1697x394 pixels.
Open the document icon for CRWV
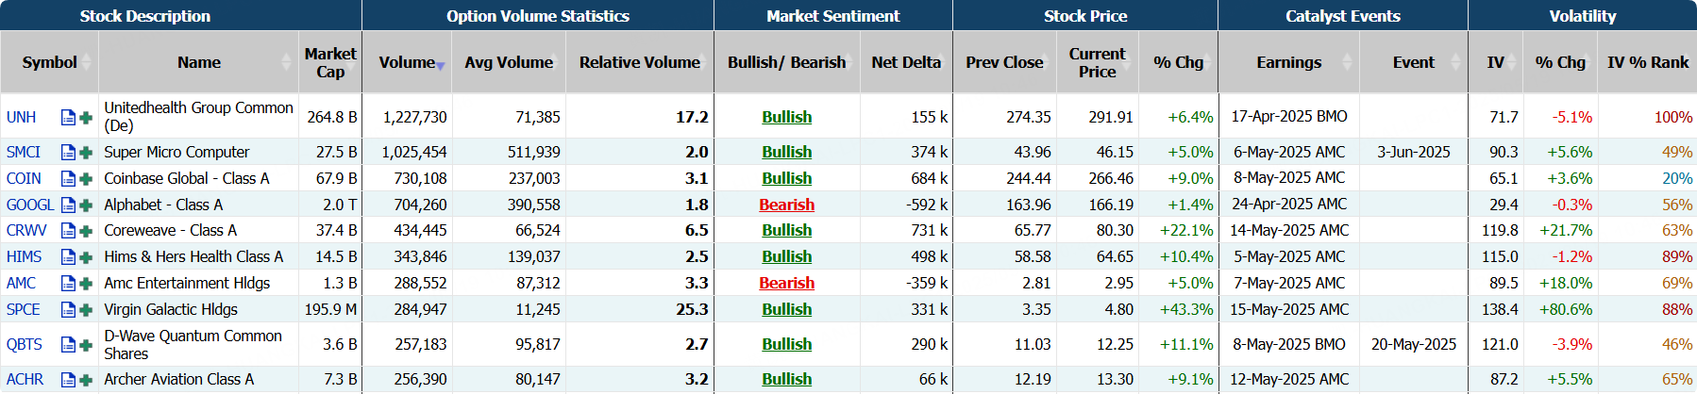click(68, 230)
